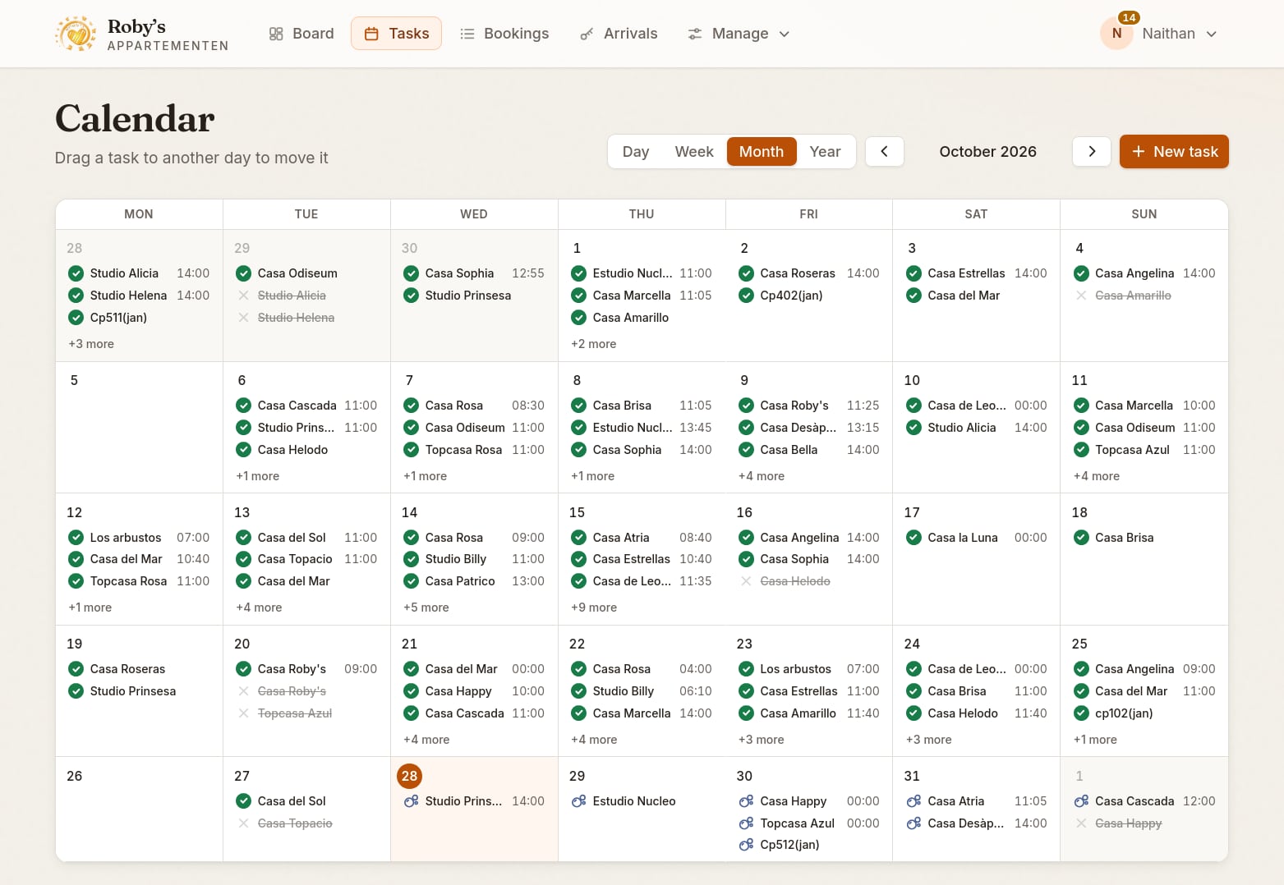This screenshot has width=1284, height=885.
Task: Select today's date 28 circle
Action: (410, 776)
